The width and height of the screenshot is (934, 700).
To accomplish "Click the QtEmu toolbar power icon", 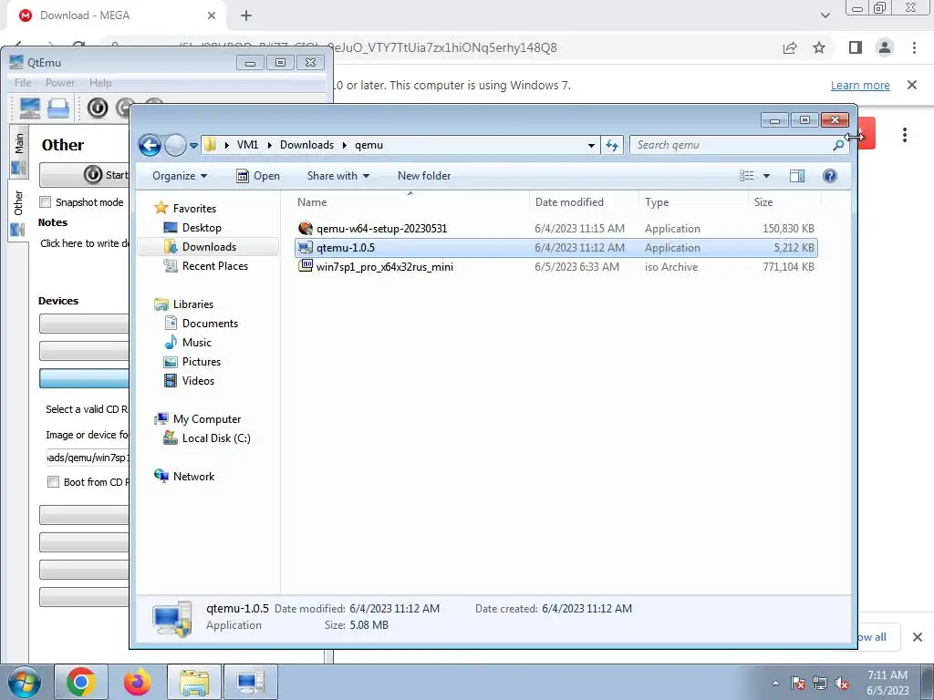I will coord(98,108).
